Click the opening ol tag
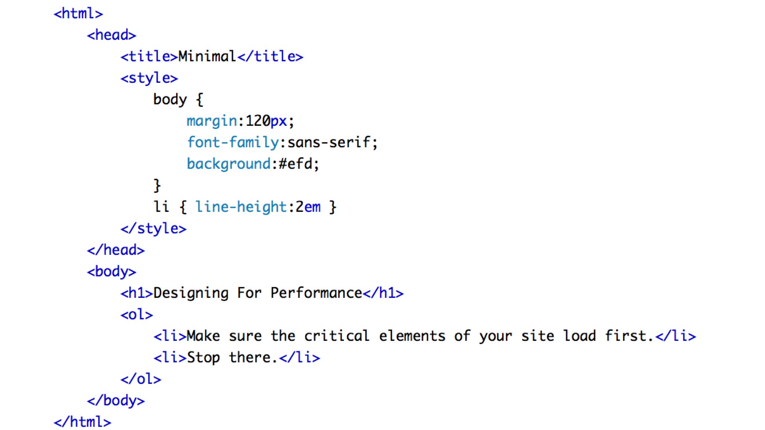The width and height of the screenshot is (765, 430). (137, 315)
